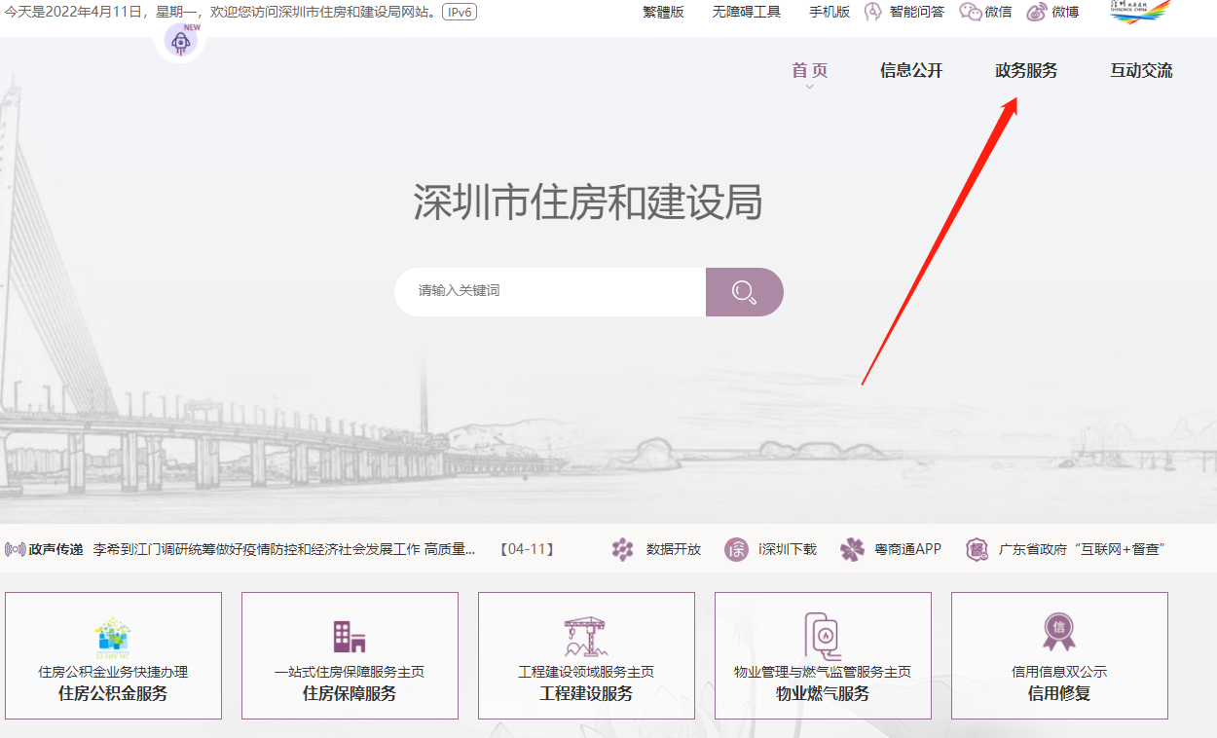This screenshot has width=1217, height=738.
Task: Open the 手机版 link
Action: point(830,12)
